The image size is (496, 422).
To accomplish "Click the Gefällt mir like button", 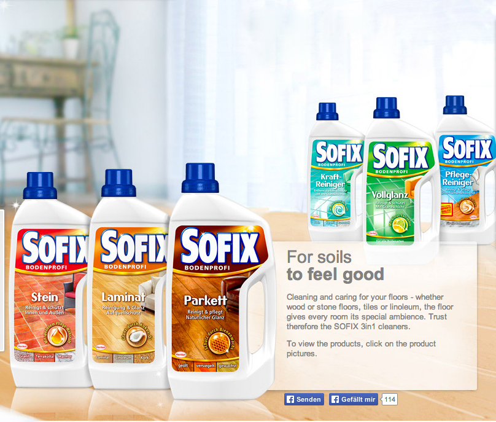I will [354, 399].
